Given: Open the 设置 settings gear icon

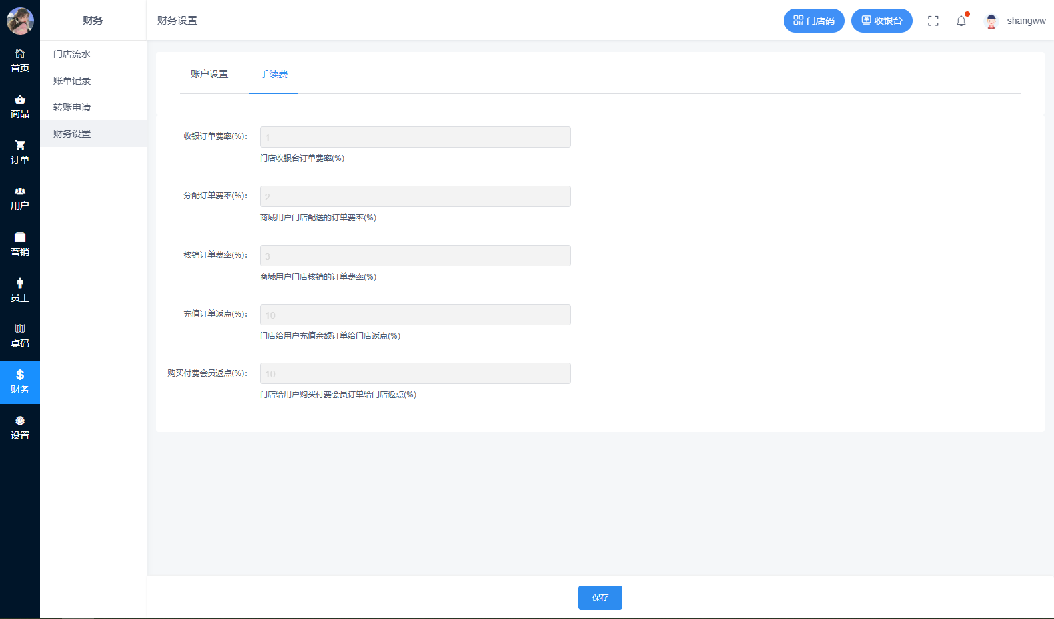Looking at the screenshot, I should (x=20, y=421).
